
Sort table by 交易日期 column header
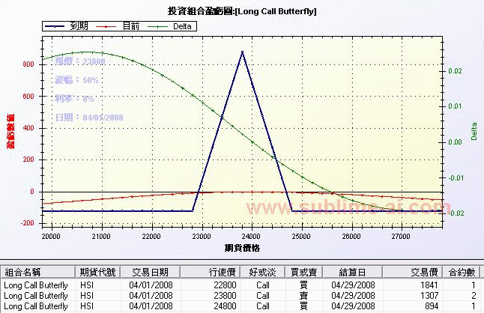(150, 272)
